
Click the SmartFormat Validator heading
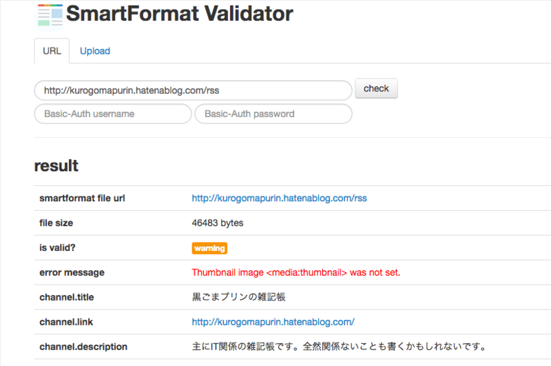180,14
